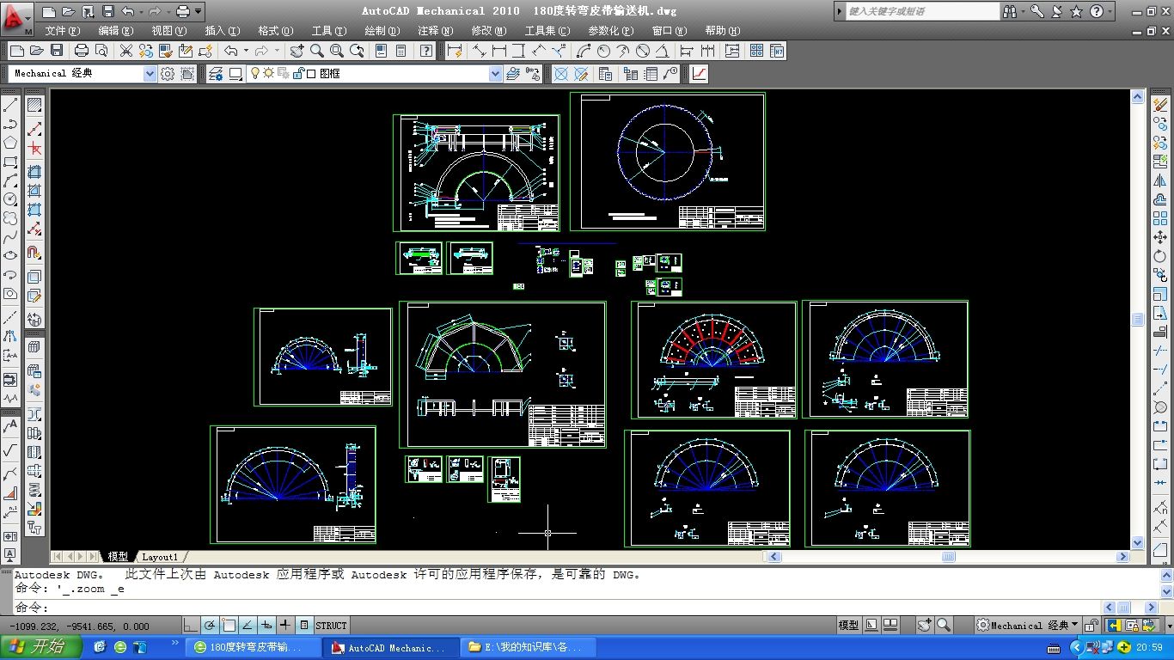The image size is (1174, 660).
Task: Click the Undo arrow in standard toolbar
Action: point(231,51)
